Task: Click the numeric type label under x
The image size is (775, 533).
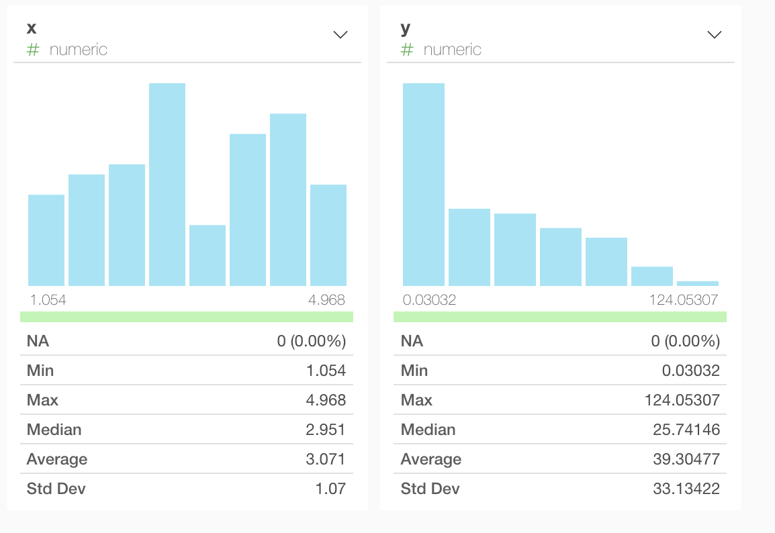Action: (x=78, y=50)
